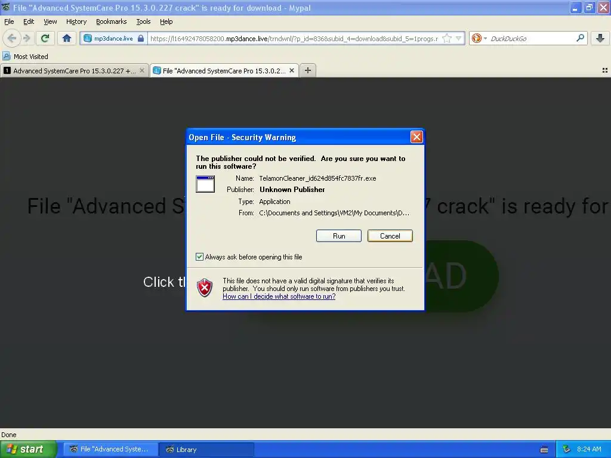Click the list all tabs icon
The image size is (611, 458).
(605, 70)
